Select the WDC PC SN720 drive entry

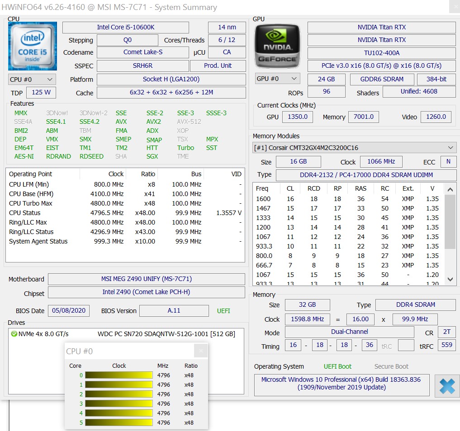126,334
